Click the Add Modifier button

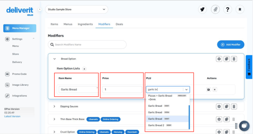coord(231,45)
